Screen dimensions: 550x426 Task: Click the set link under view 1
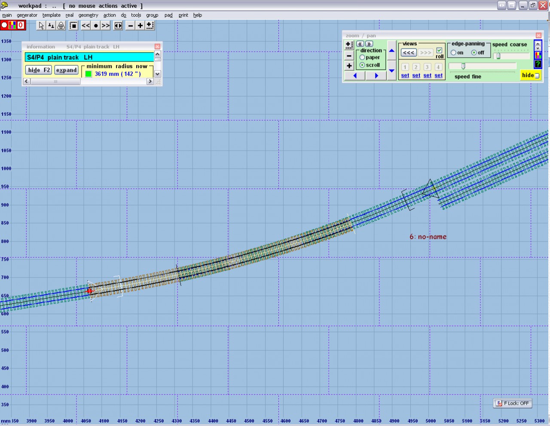[x=405, y=75]
